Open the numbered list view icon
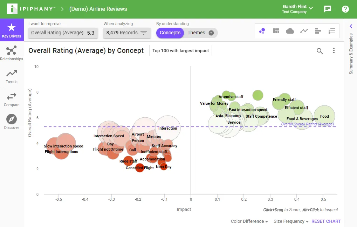Viewport: 357px width, 227px height. point(332,31)
